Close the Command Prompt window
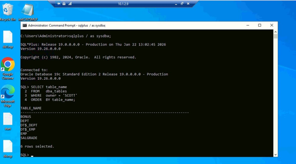 (272, 25)
